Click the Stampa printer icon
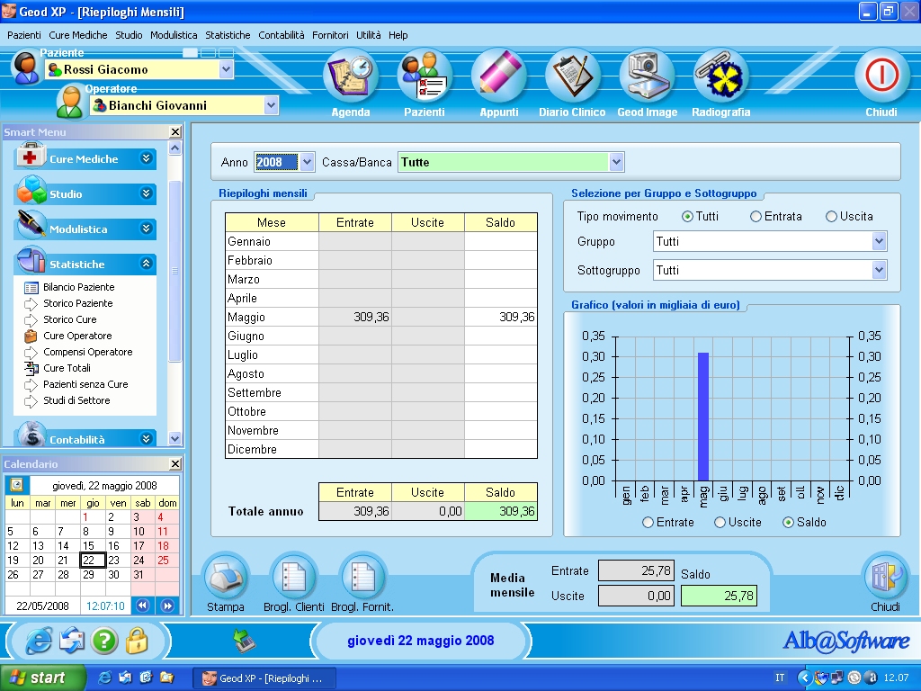This screenshot has width=921, height=691. pyautogui.click(x=225, y=579)
